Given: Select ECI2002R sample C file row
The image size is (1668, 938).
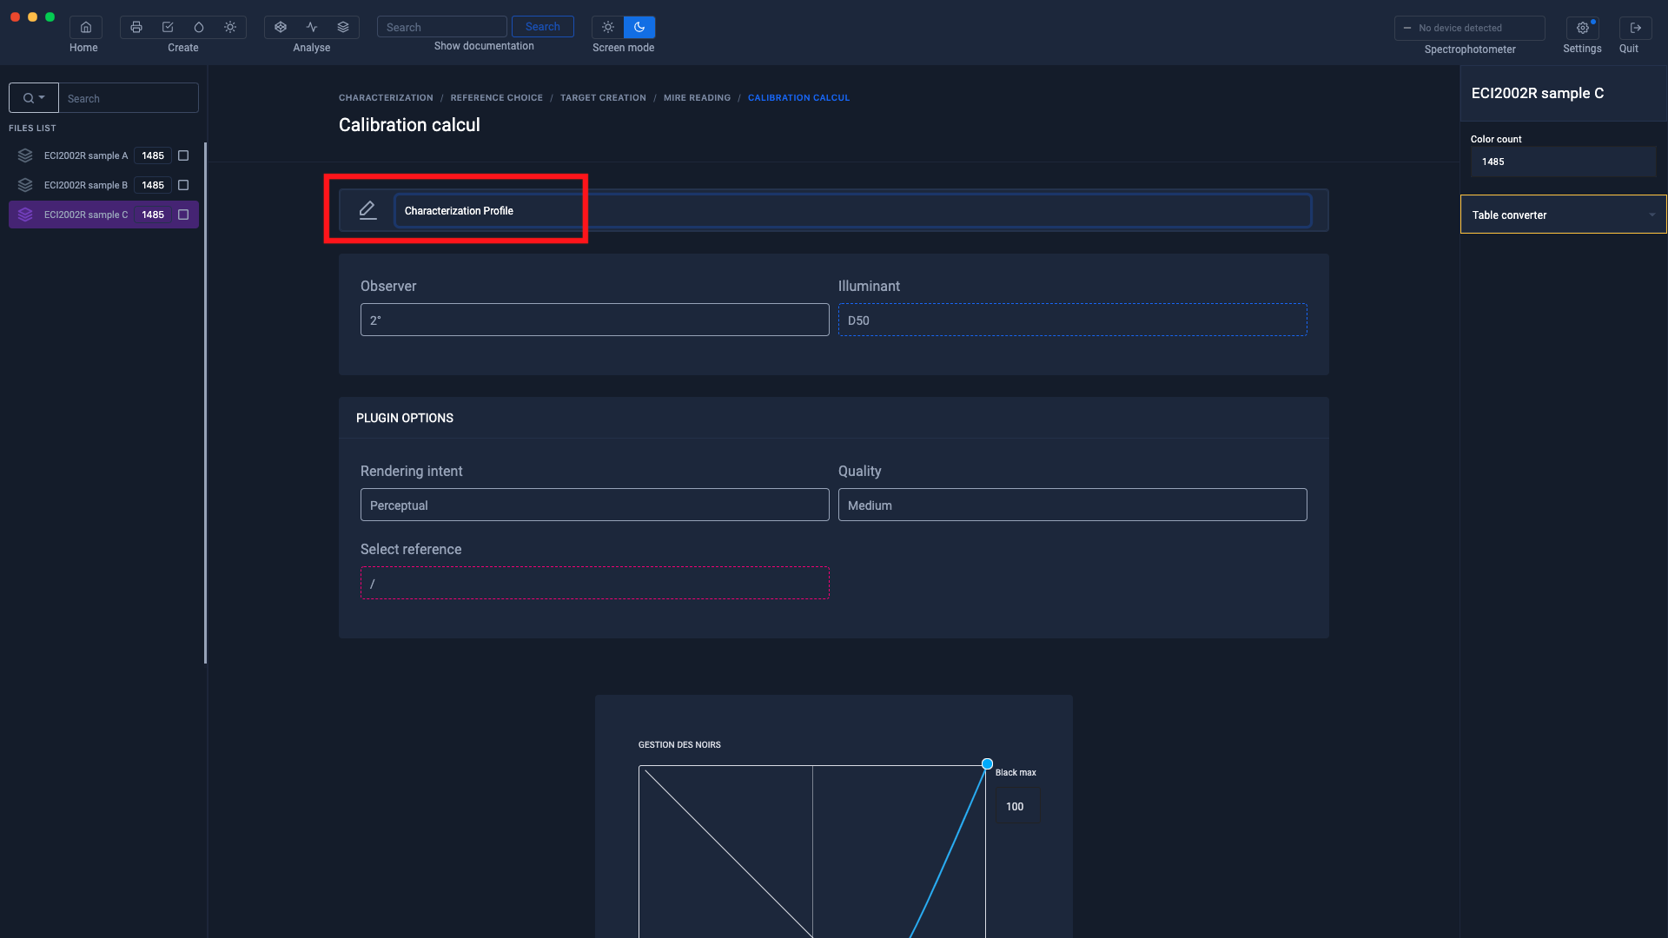Looking at the screenshot, I should 103,215.
